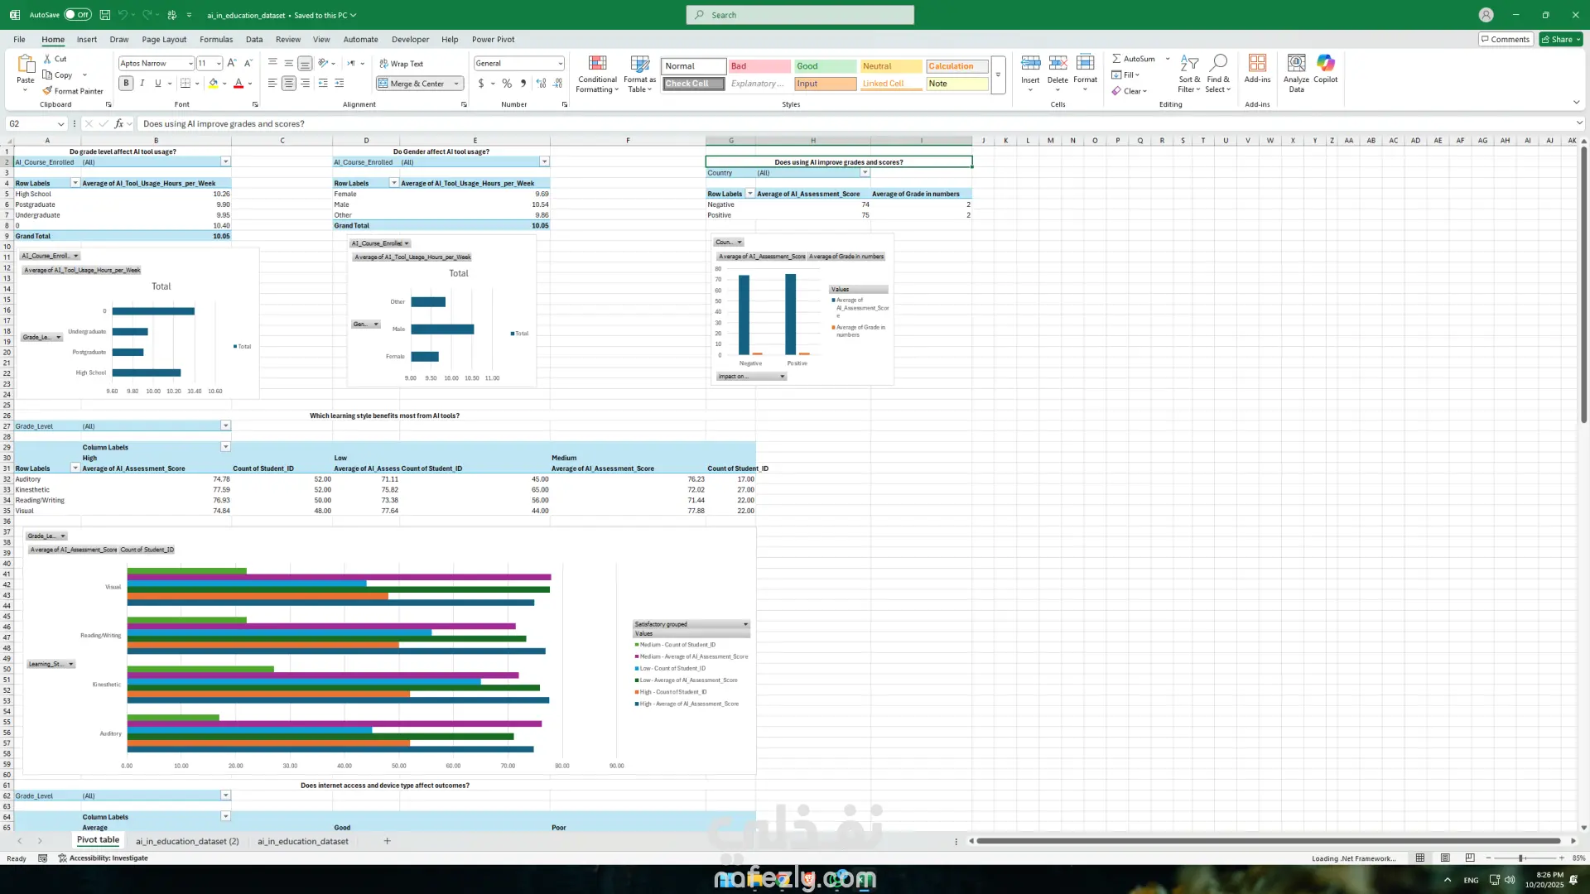
Task: Click the Analyze Data icon
Action: pos(1296,74)
